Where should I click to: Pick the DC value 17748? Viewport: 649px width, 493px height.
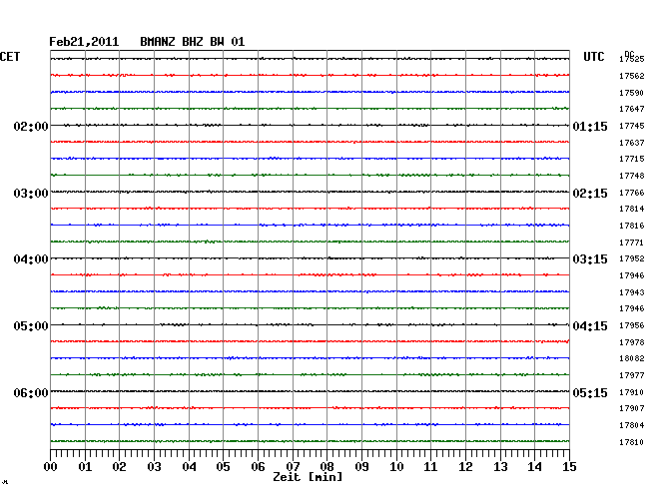[632, 176]
